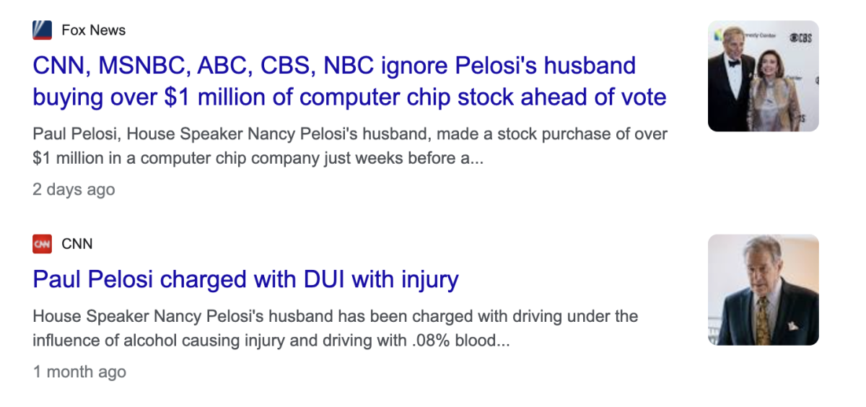Viewport: 866px width, 407px height.
Task: Click the couple photo thumbnail beside Fox article
Action: click(x=763, y=76)
